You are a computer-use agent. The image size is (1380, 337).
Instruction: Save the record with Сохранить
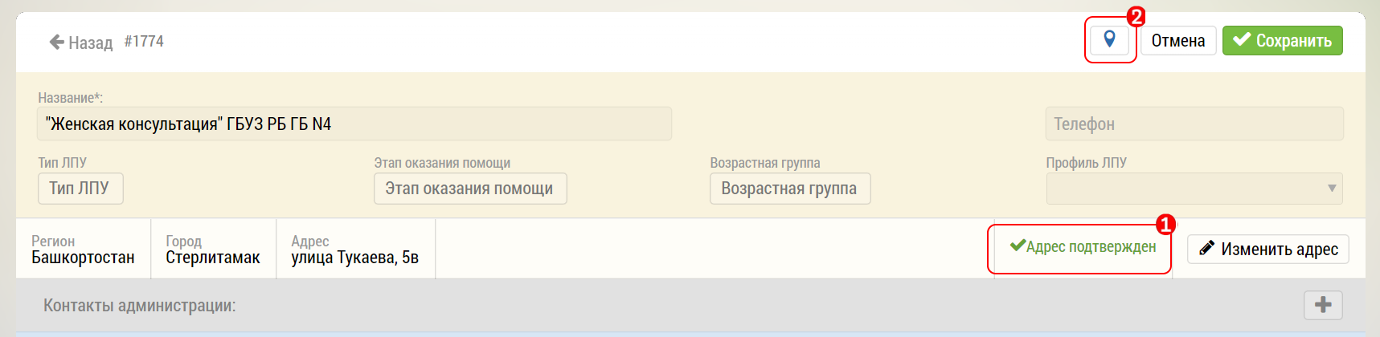tap(1282, 40)
